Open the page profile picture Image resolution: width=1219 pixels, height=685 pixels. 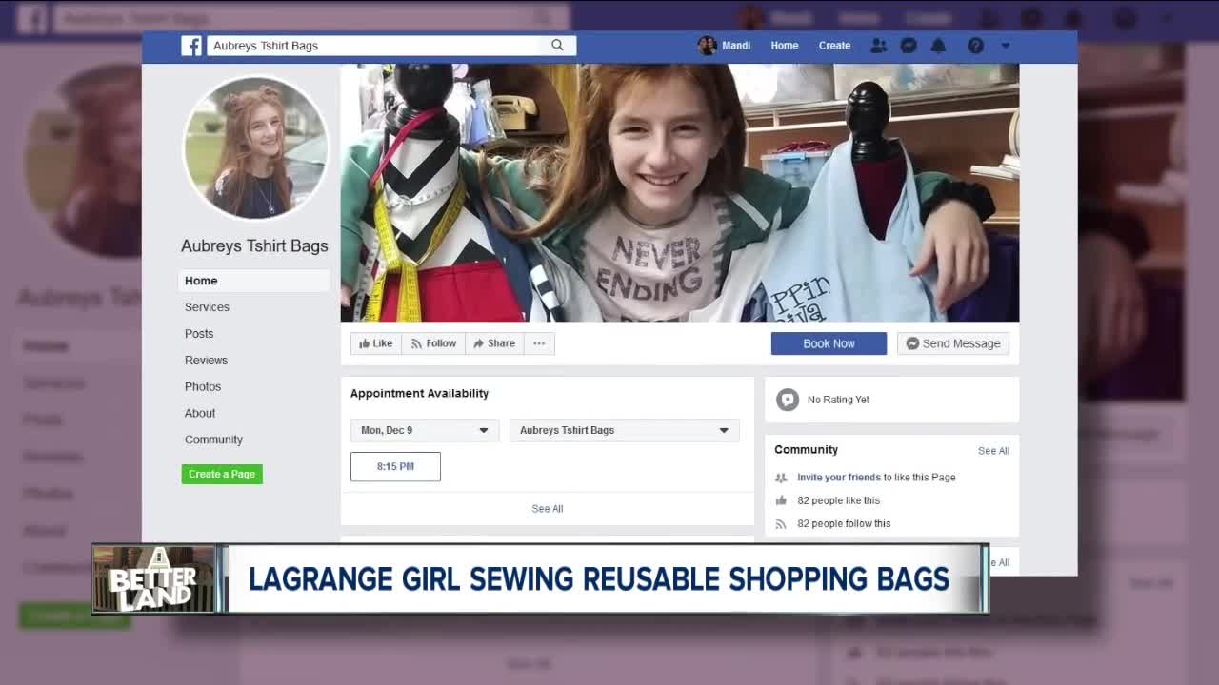pyautogui.click(x=255, y=148)
